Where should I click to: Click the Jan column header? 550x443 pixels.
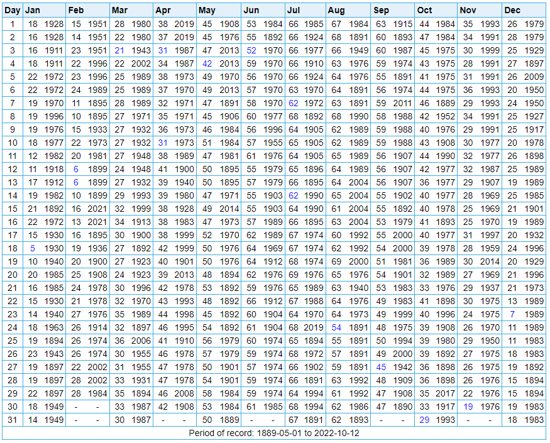point(32,10)
